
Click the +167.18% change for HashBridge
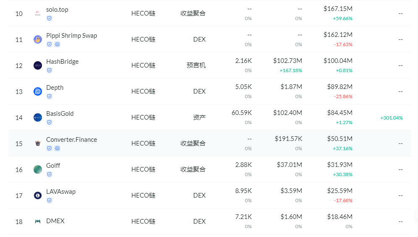pos(290,70)
